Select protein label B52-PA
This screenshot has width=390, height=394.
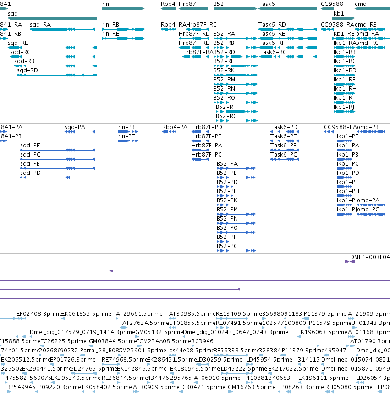click(227, 164)
